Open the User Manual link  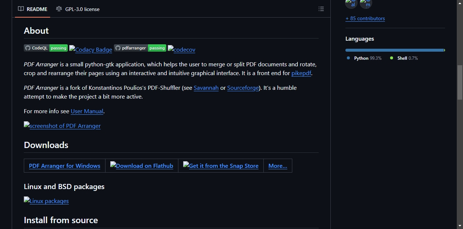87,111
